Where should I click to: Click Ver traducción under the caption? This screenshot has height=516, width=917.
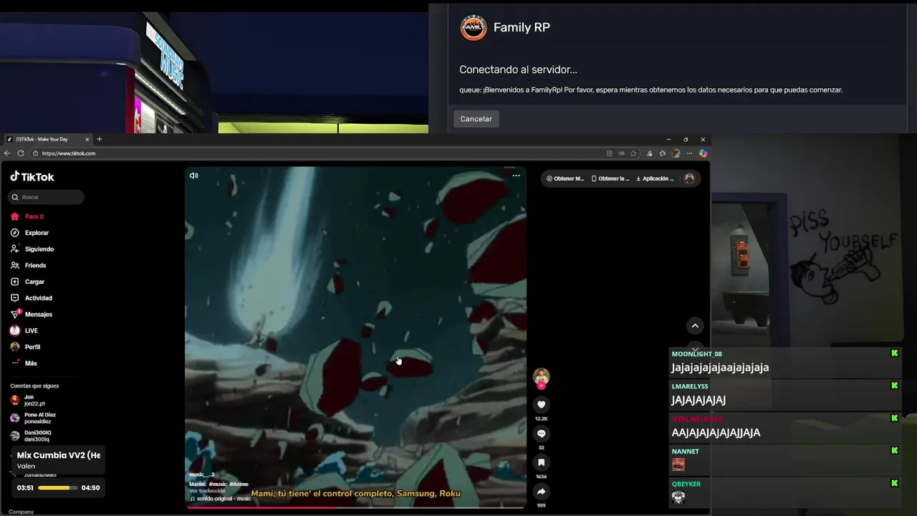click(x=207, y=491)
